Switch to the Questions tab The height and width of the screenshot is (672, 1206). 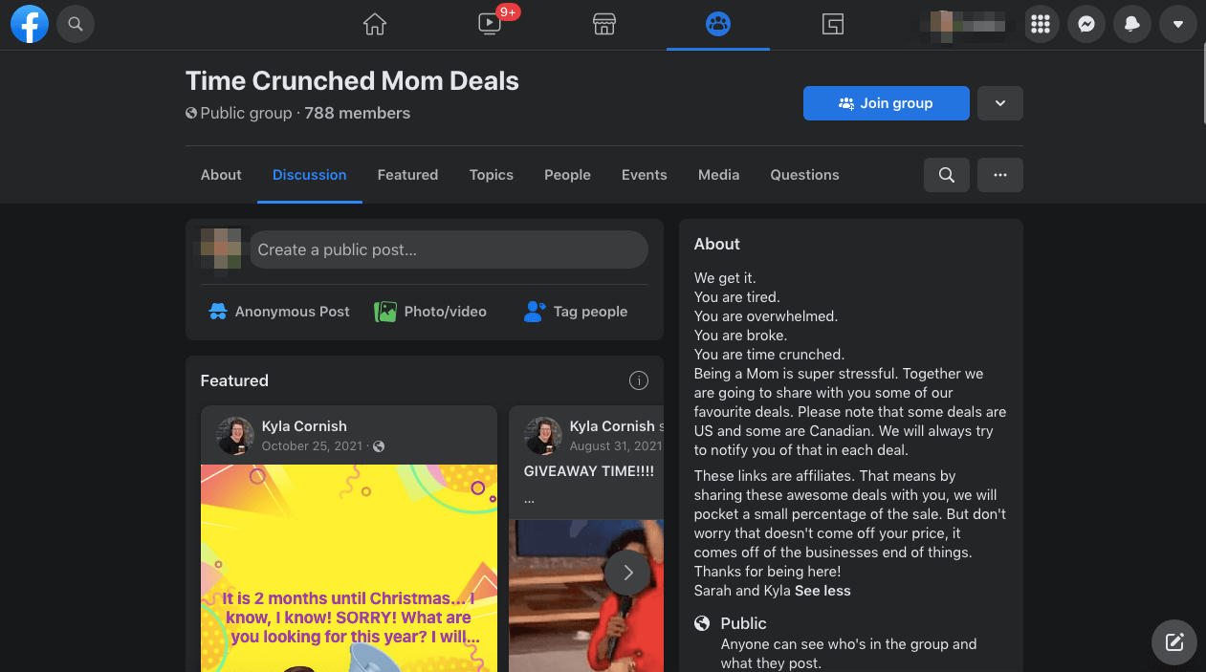(x=805, y=175)
